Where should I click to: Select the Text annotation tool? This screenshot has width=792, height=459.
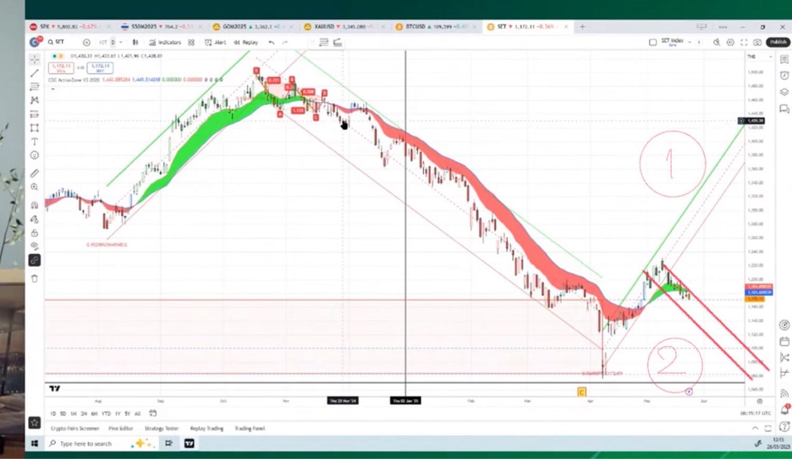pyautogui.click(x=34, y=141)
